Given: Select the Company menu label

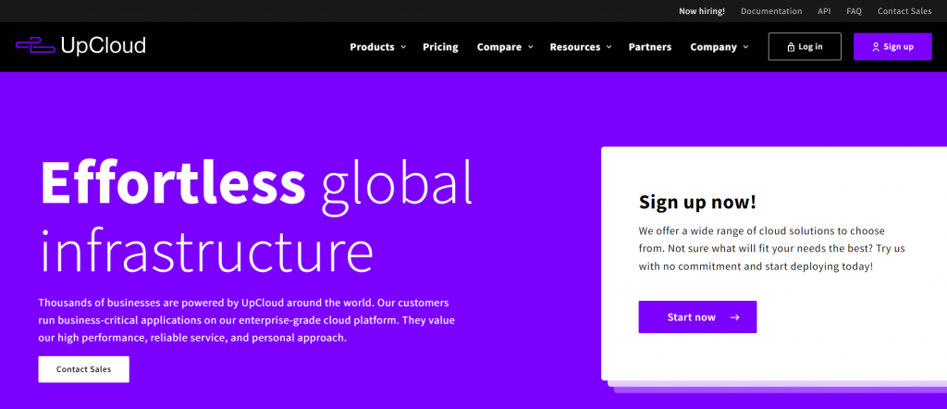Looking at the screenshot, I should coord(713,47).
